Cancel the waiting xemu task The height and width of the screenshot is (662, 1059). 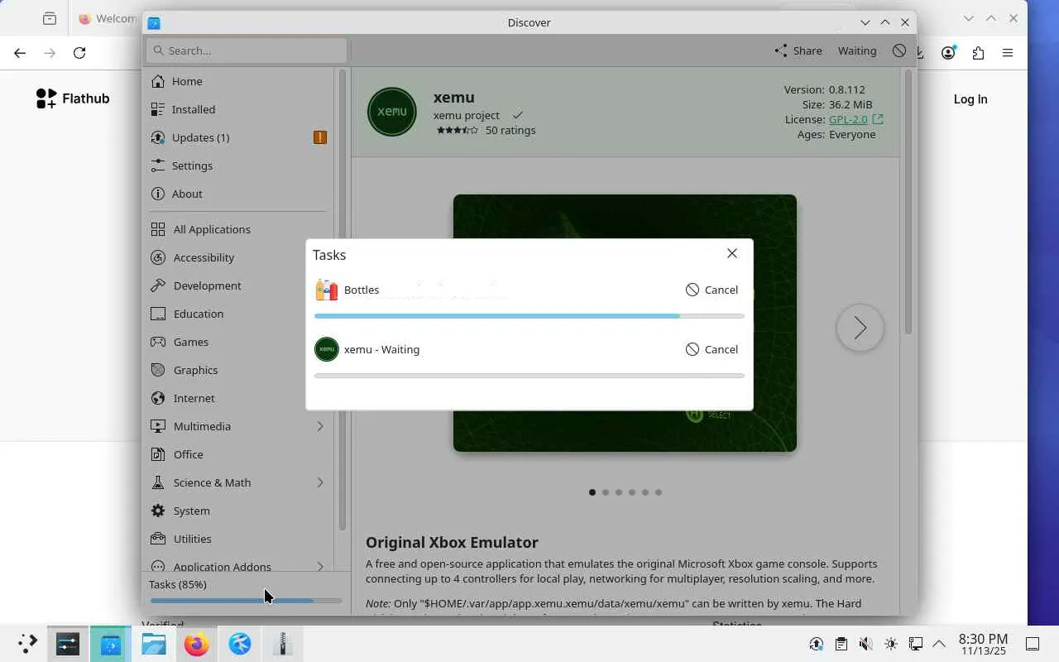[712, 349]
